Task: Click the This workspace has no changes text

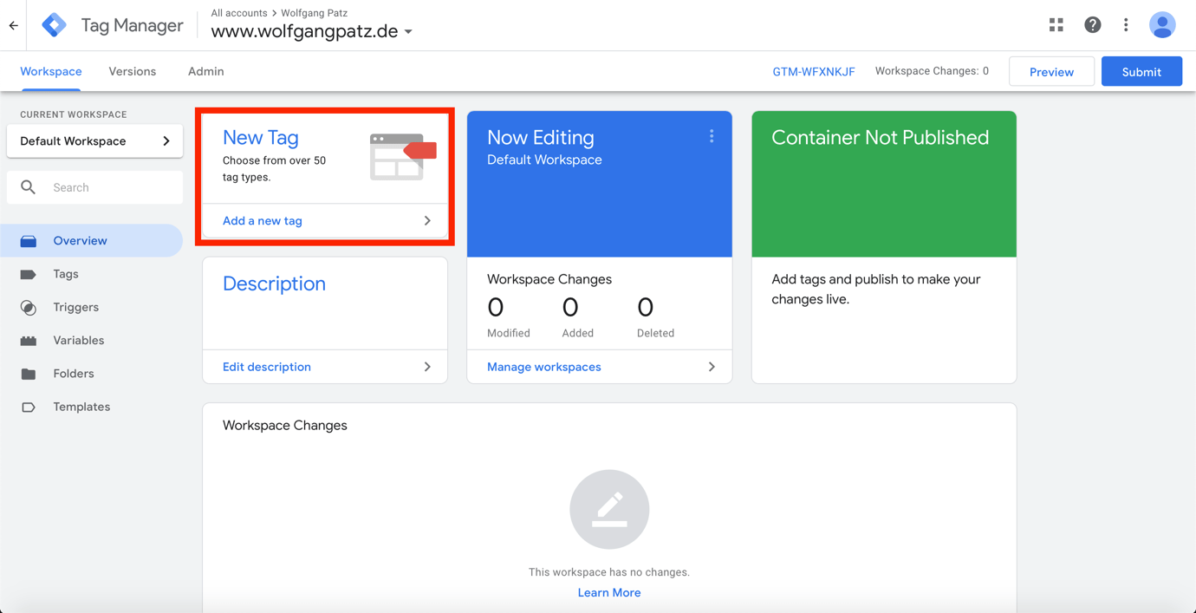Action: tap(609, 572)
